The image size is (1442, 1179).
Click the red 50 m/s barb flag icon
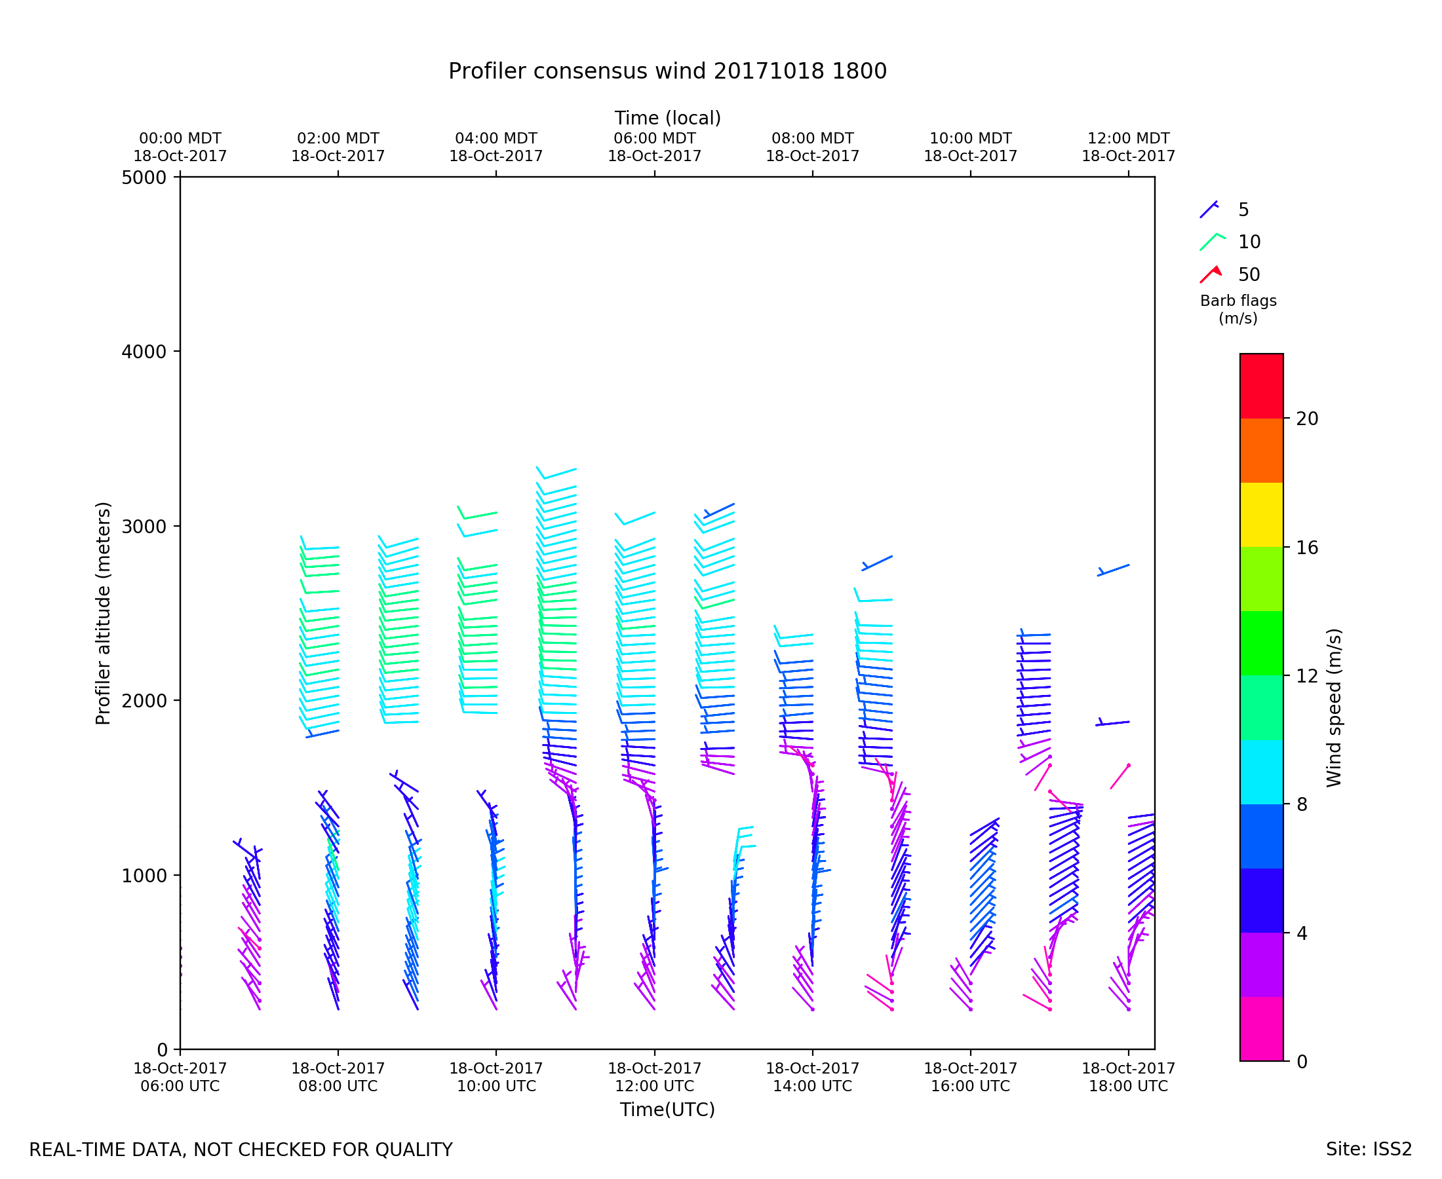click(1210, 274)
